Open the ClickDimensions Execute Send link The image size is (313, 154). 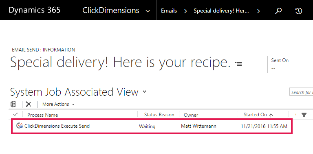pos(57,126)
